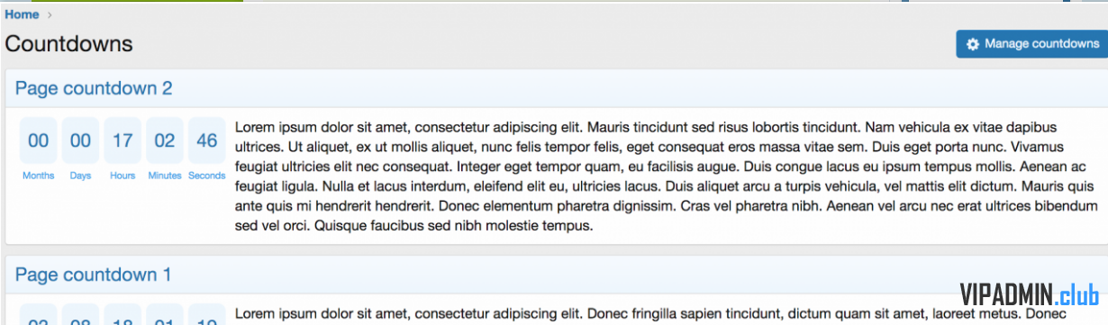This screenshot has height=325, width=1108.
Task: Click the Countdowns page heading
Action: pos(68,43)
